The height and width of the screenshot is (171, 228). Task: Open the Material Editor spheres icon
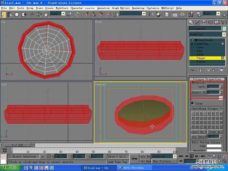pos(191,14)
